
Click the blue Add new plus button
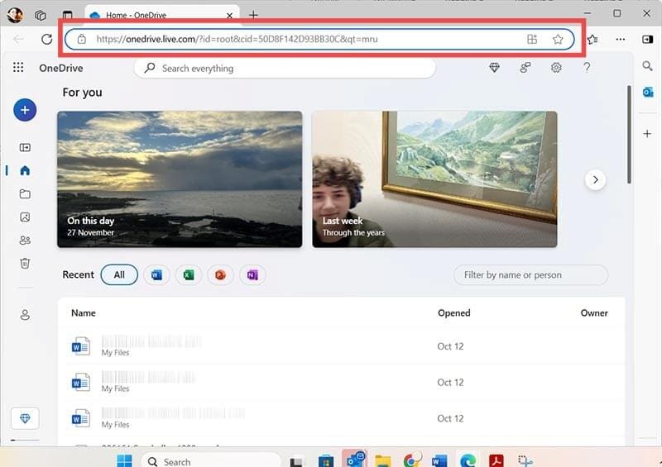pyautogui.click(x=25, y=110)
